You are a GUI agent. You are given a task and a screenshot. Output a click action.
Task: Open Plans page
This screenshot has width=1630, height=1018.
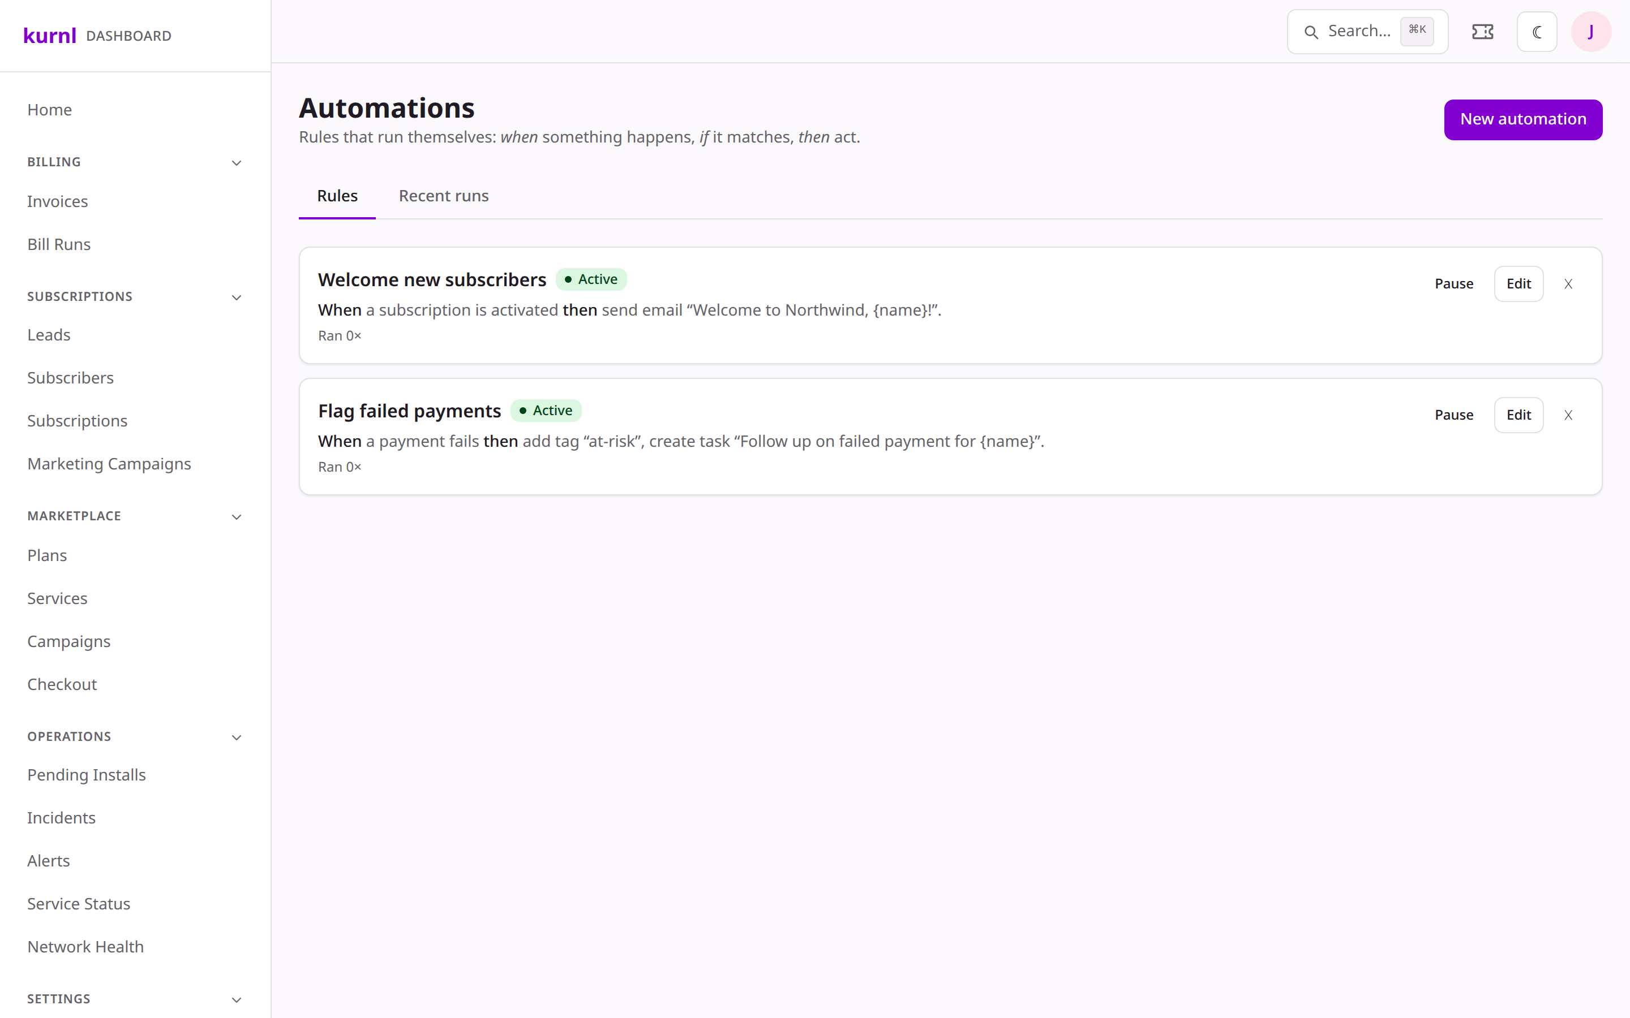(46, 555)
